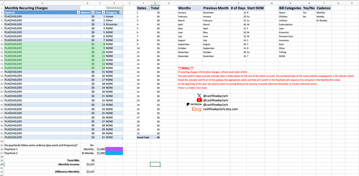
Task: Click the 'Months' table header cell
Action: tap(190, 8)
